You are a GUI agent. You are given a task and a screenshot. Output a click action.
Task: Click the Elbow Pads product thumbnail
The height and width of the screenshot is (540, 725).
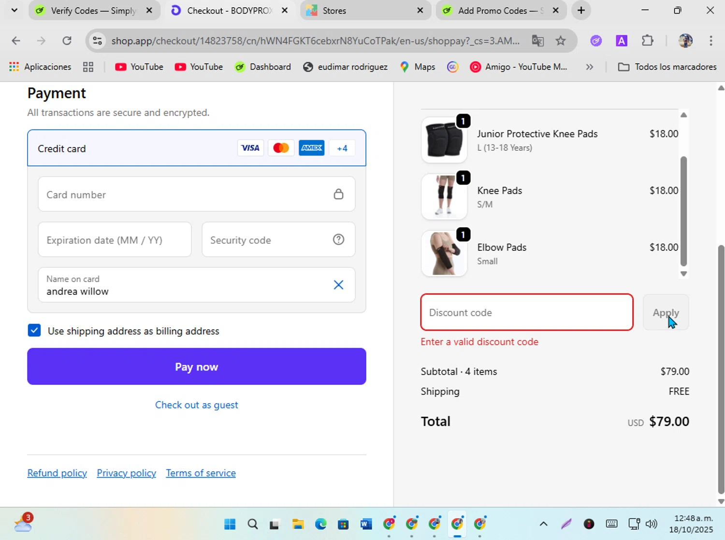pyautogui.click(x=444, y=253)
